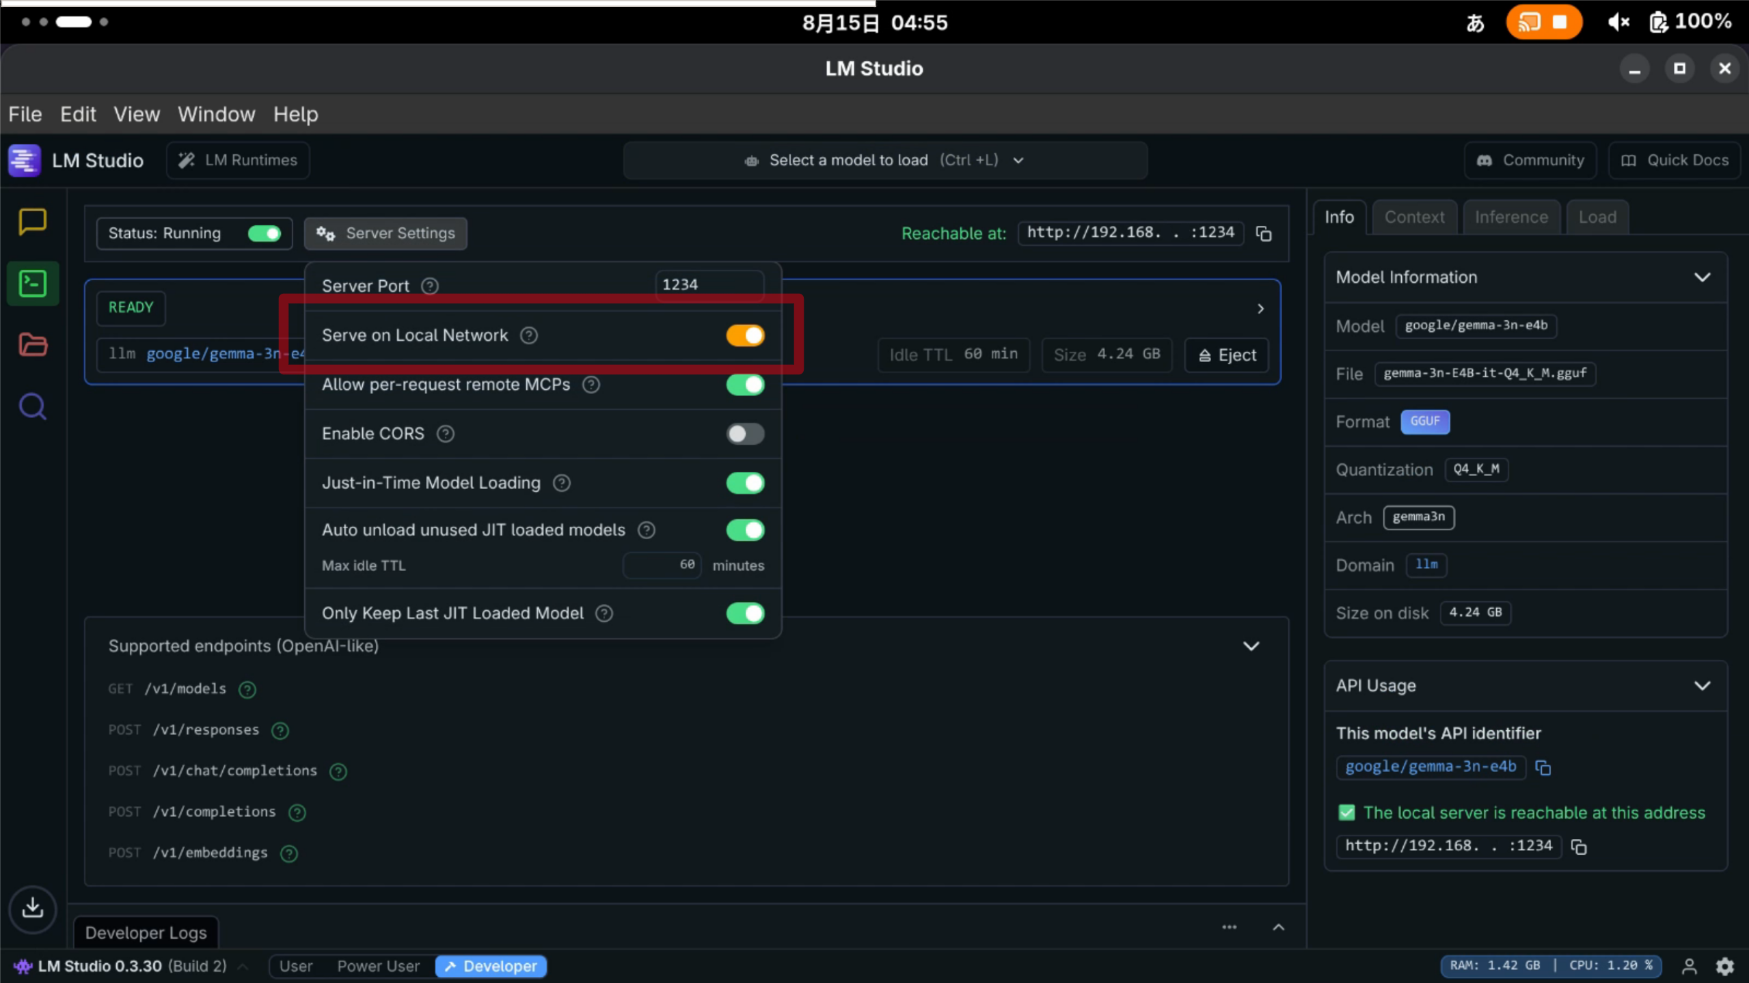1749x983 pixels.
Task: Open the Discover search icon in sidebar
Action: coord(32,406)
